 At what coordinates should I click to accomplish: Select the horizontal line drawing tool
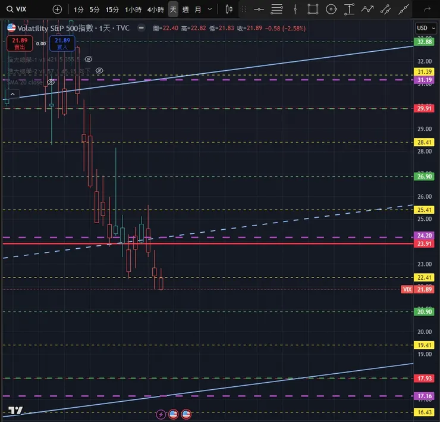click(x=259, y=10)
